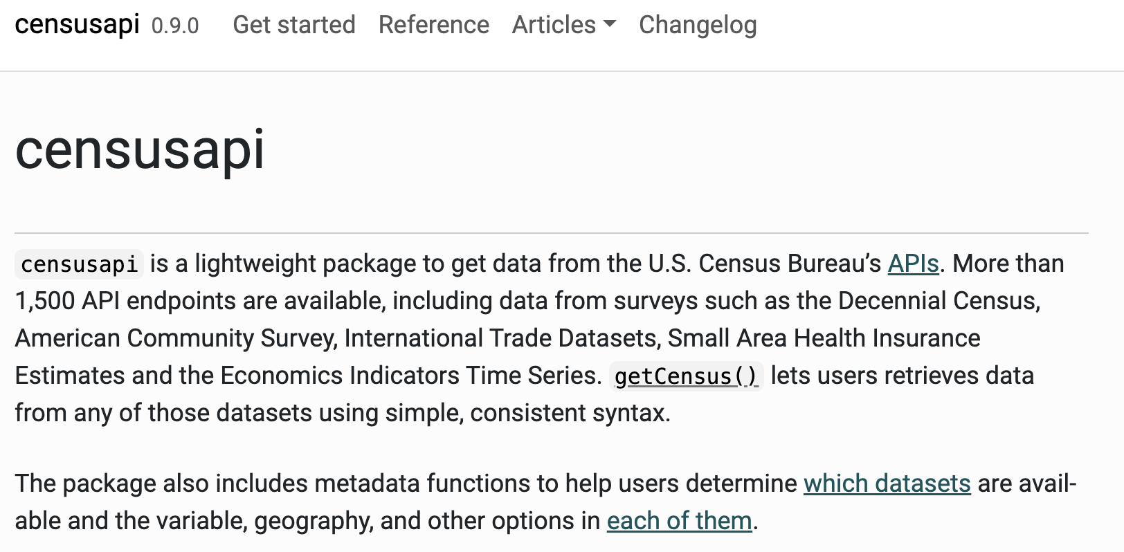Open the Reference navbar item

[434, 25]
